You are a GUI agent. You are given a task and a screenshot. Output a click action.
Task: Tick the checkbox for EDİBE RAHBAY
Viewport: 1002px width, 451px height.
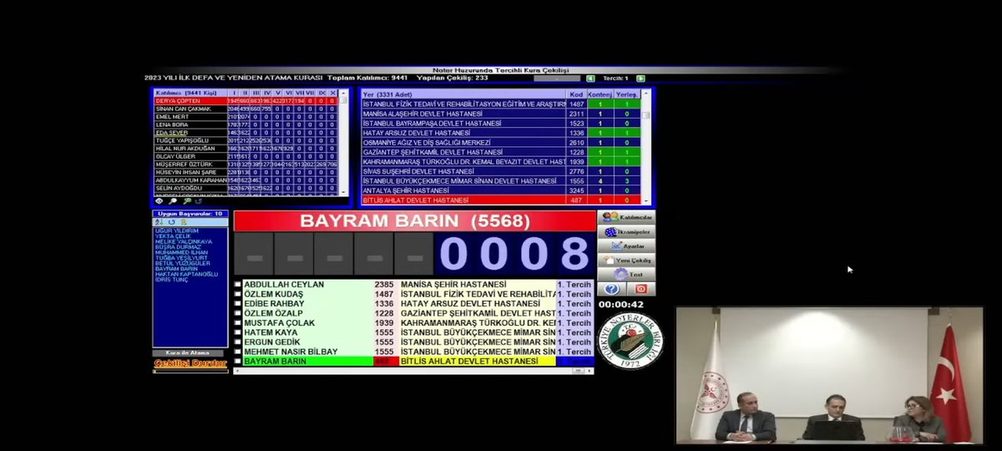click(238, 304)
